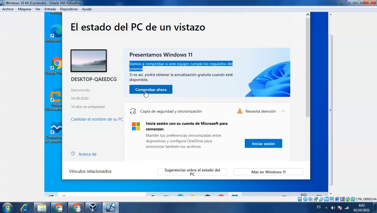Open the USB devices status icon
Screen dimensions: 377x213
(321, 199)
